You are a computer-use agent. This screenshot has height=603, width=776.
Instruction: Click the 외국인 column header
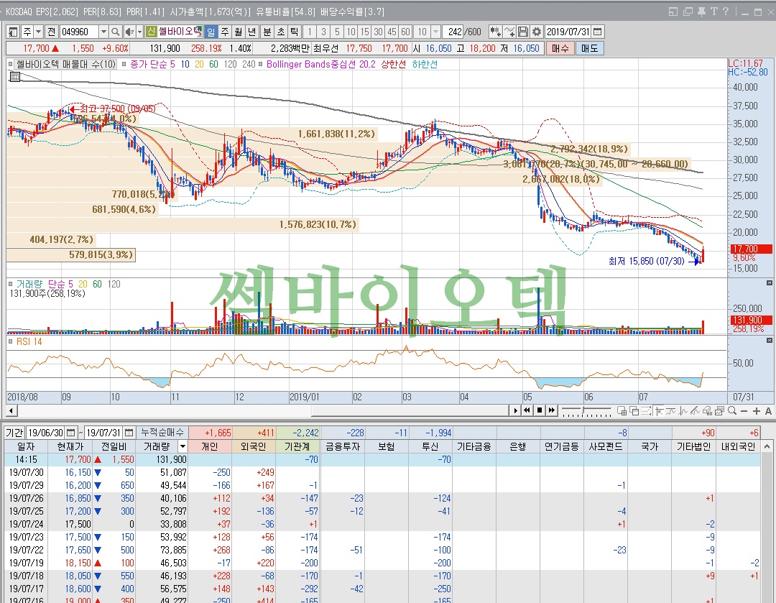[x=254, y=446]
